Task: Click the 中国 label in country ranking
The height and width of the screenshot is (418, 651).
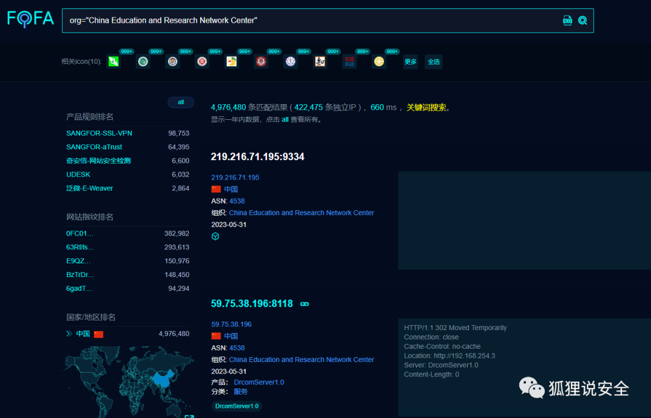Action: [x=83, y=334]
